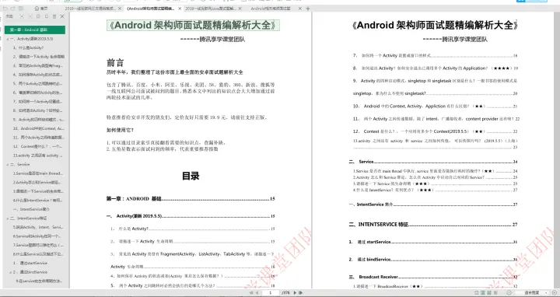Click the page number input field
560x297 pixels.
click(271, 292)
